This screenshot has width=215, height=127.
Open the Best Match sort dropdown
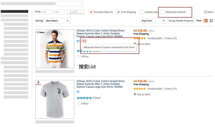click(x=57, y=21)
